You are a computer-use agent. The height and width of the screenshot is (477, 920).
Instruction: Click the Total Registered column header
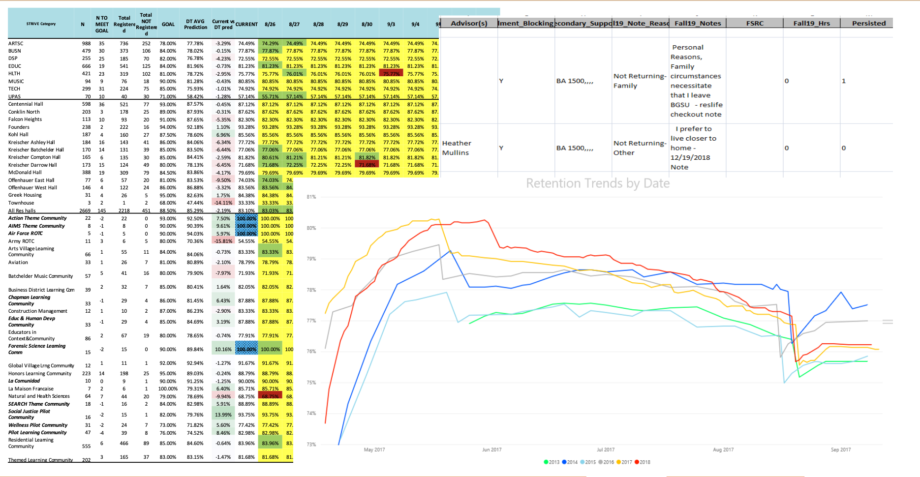pos(124,24)
